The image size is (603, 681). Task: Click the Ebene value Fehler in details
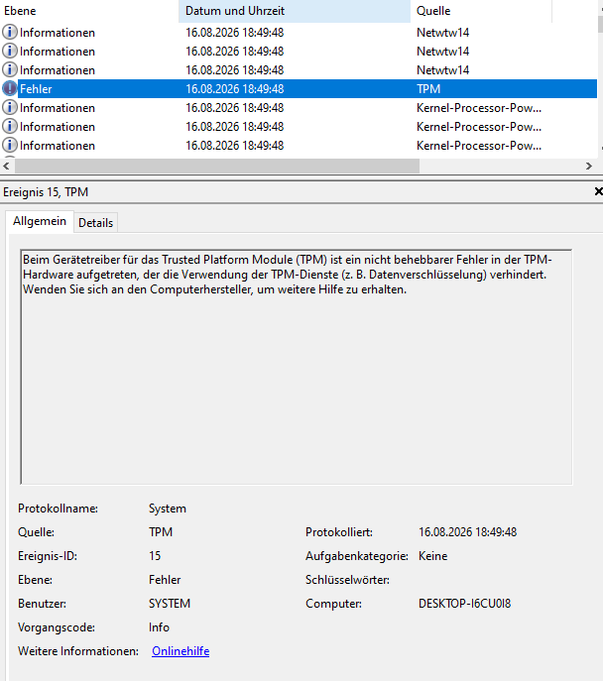pos(165,580)
